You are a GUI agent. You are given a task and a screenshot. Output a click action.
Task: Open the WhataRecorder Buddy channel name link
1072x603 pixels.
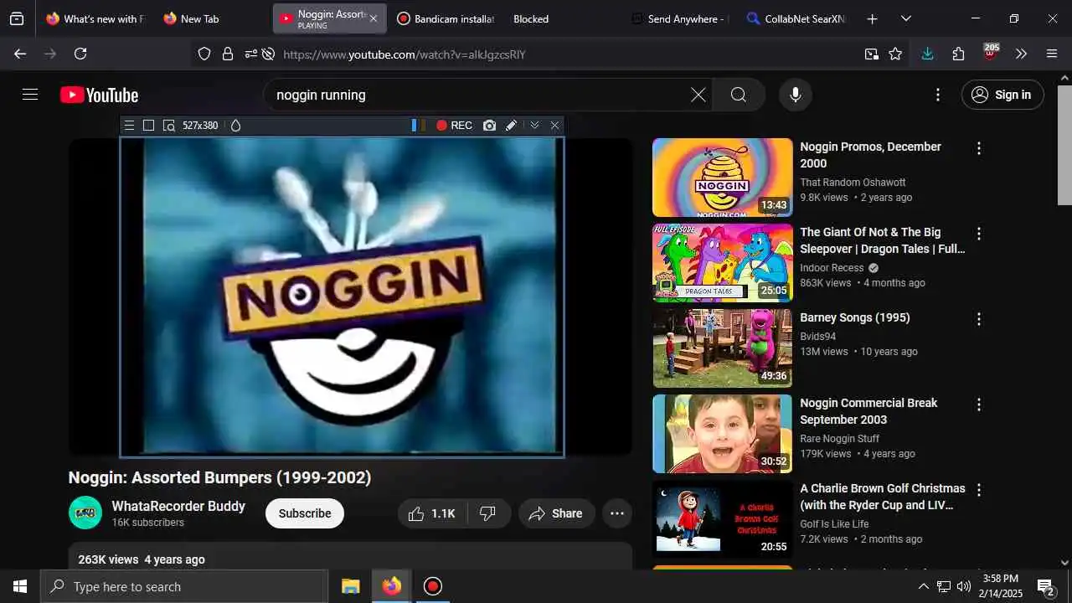tap(178, 506)
